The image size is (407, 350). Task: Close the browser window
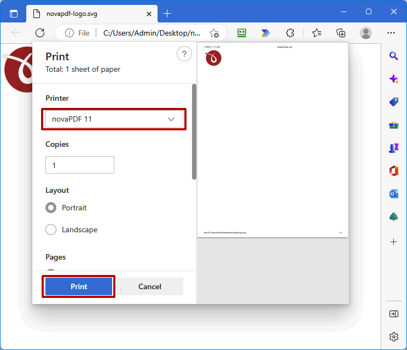(394, 12)
